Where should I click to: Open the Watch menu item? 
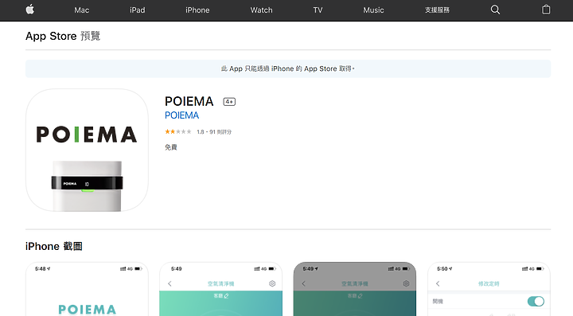pos(261,10)
